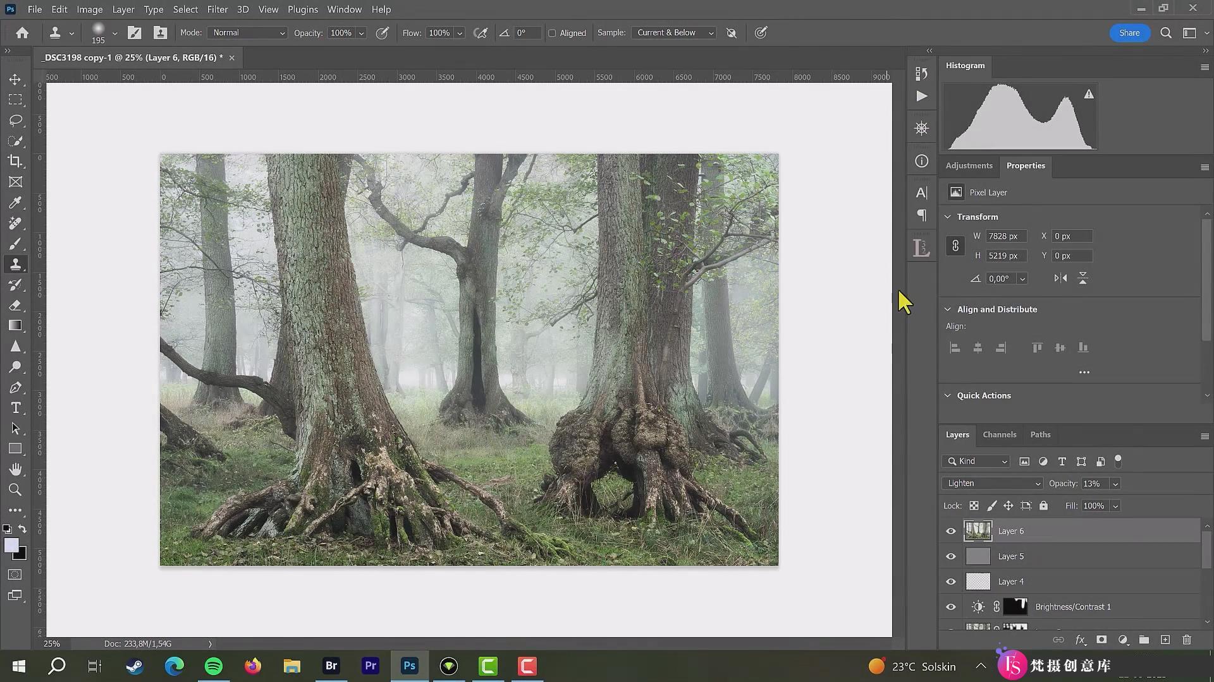Open the Info panel icon
This screenshot has height=682, width=1214.
(922, 161)
